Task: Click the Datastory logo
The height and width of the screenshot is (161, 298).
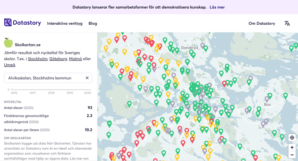Action: click(x=22, y=23)
